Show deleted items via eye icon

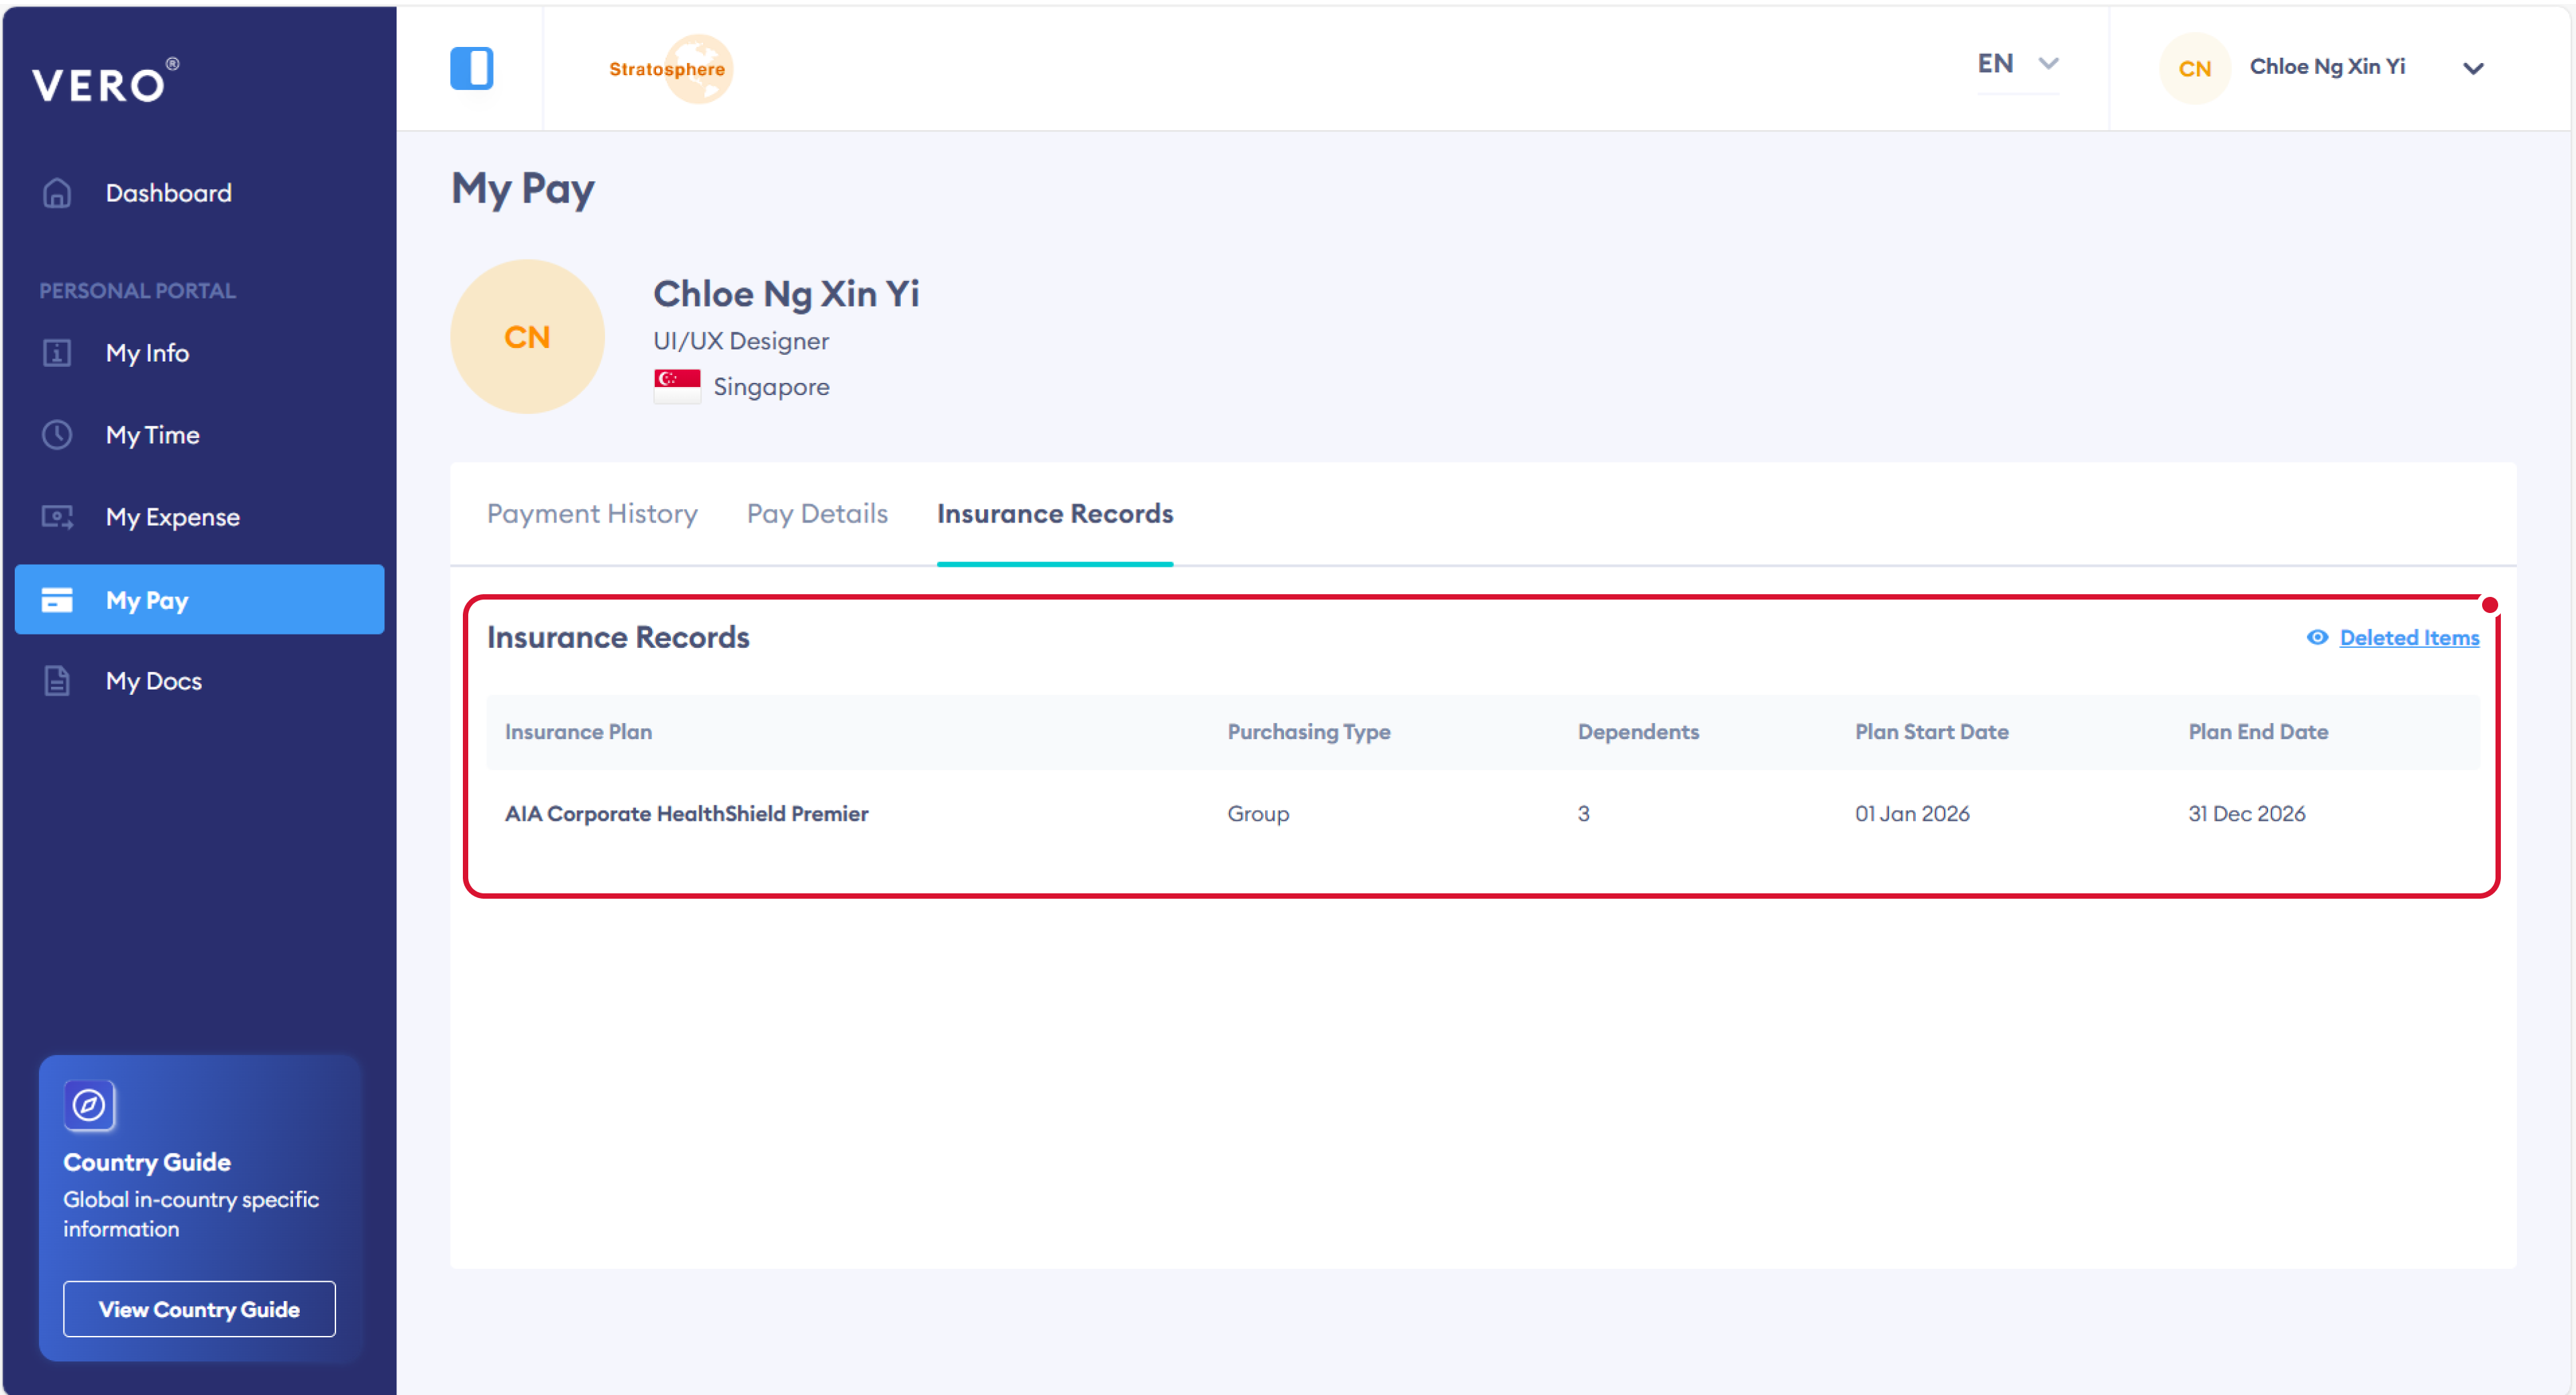point(2317,637)
